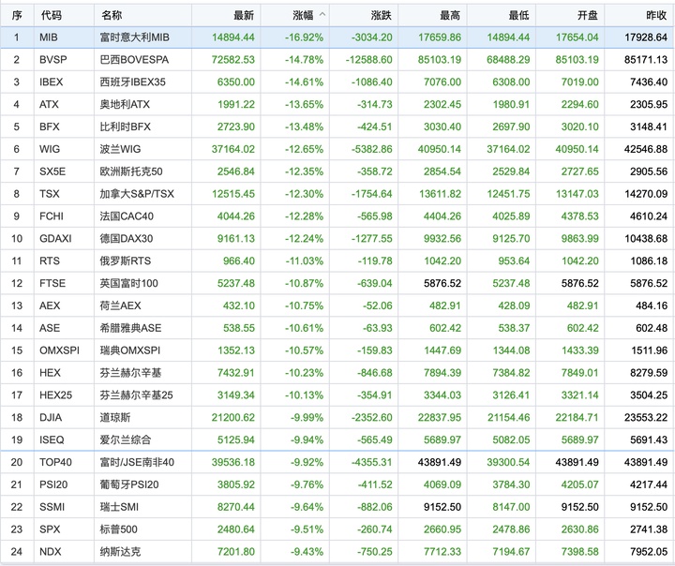675x566 pixels.
Task: Click the sort arrow beside 涨幅 header
Action: point(322,15)
